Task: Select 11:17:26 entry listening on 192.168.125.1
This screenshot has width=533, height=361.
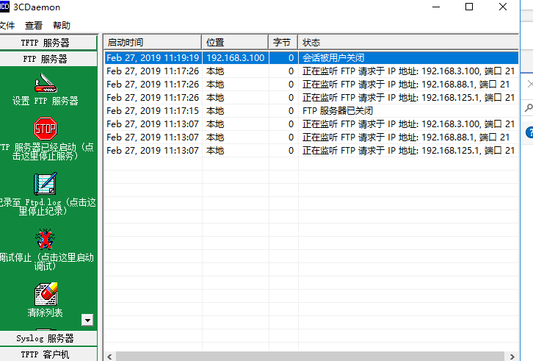Action: click(311, 98)
